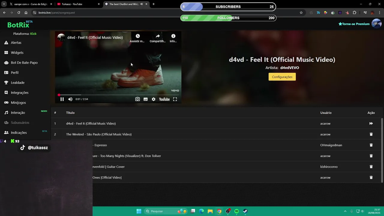Open YouTube player settings gear
The image size is (384, 216).
tap(154, 99)
